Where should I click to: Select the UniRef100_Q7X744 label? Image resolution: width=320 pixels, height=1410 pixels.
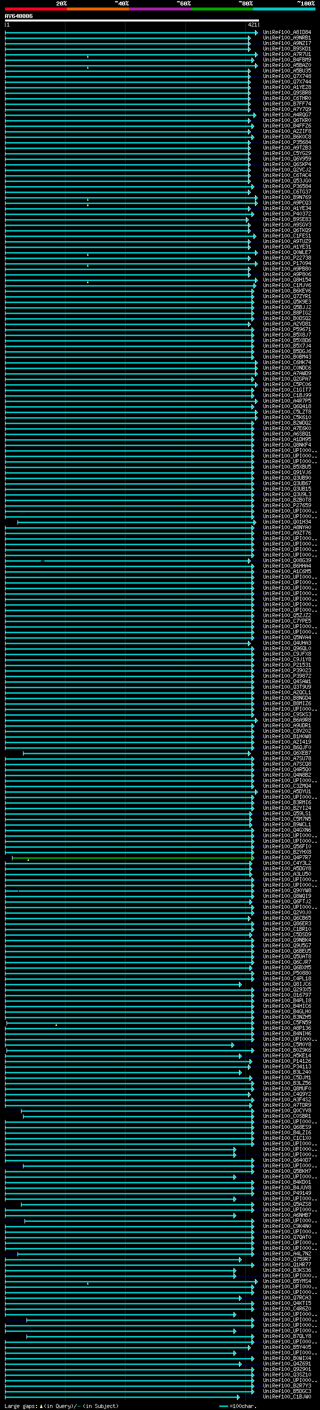[x=286, y=82]
